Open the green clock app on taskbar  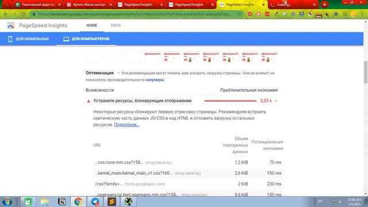[x=28, y=202]
